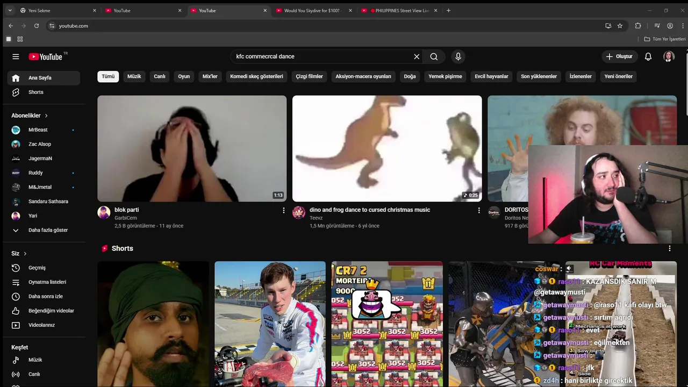Viewport: 688px width, 387px height.
Task: Select Aksiyon-macera oyunları chip
Action: click(363, 76)
